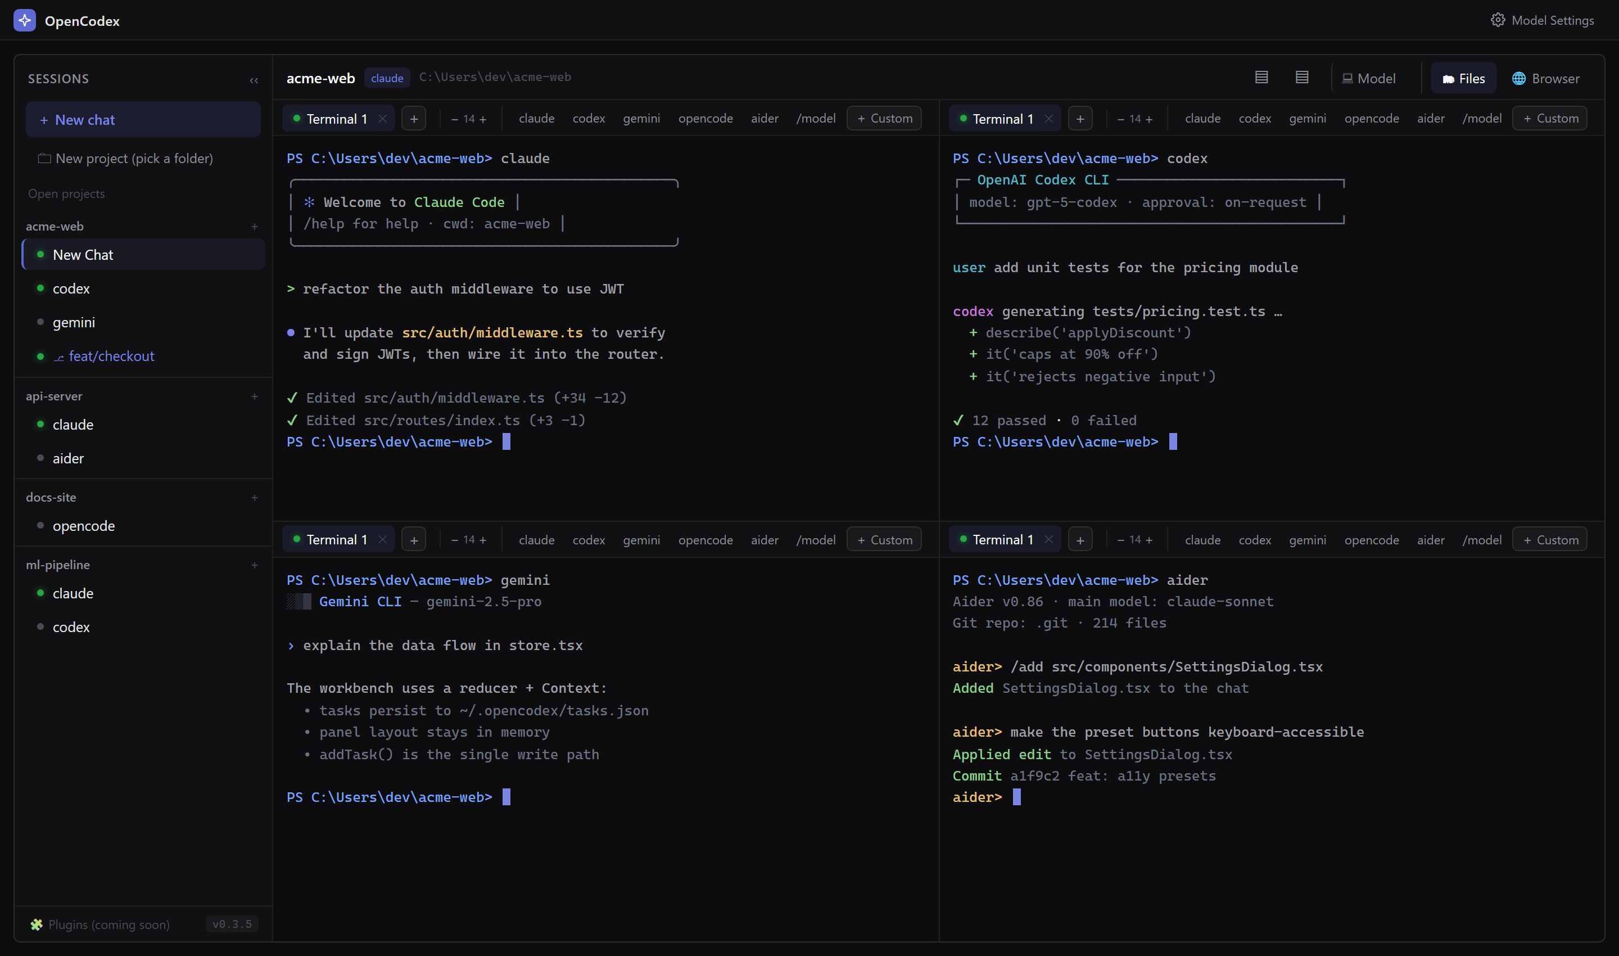The width and height of the screenshot is (1619, 956).
Task: Switch to the Browser panel
Action: pyautogui.click(x=1545, y=79)
